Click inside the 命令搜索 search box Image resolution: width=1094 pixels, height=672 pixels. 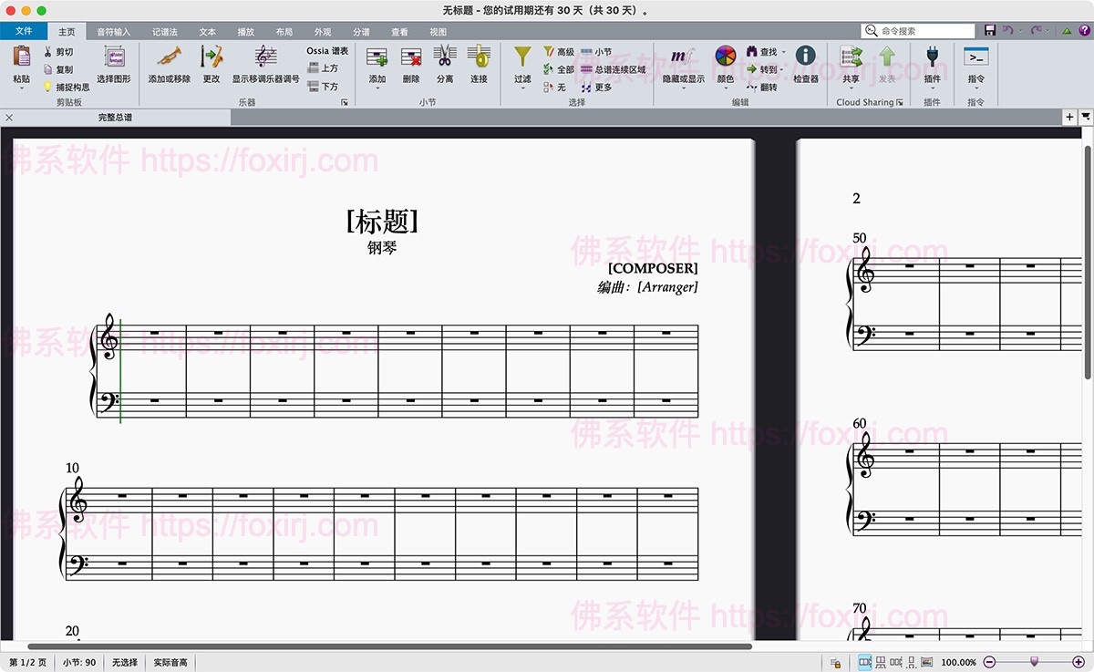pos(921,30)
